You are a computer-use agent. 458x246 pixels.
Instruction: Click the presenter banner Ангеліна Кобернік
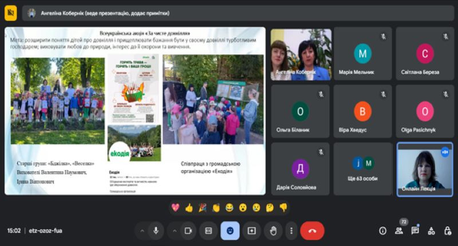click(238, 13)
